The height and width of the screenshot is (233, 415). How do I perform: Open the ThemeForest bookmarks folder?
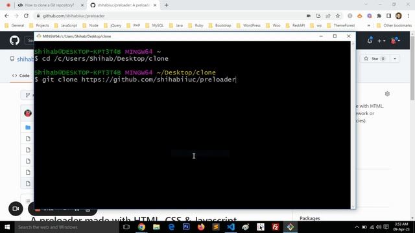(341, 26)
